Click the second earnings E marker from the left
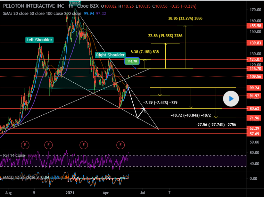The height and width of the screenshot is (197, 264). pyautogui.click(x=49, y=145)
